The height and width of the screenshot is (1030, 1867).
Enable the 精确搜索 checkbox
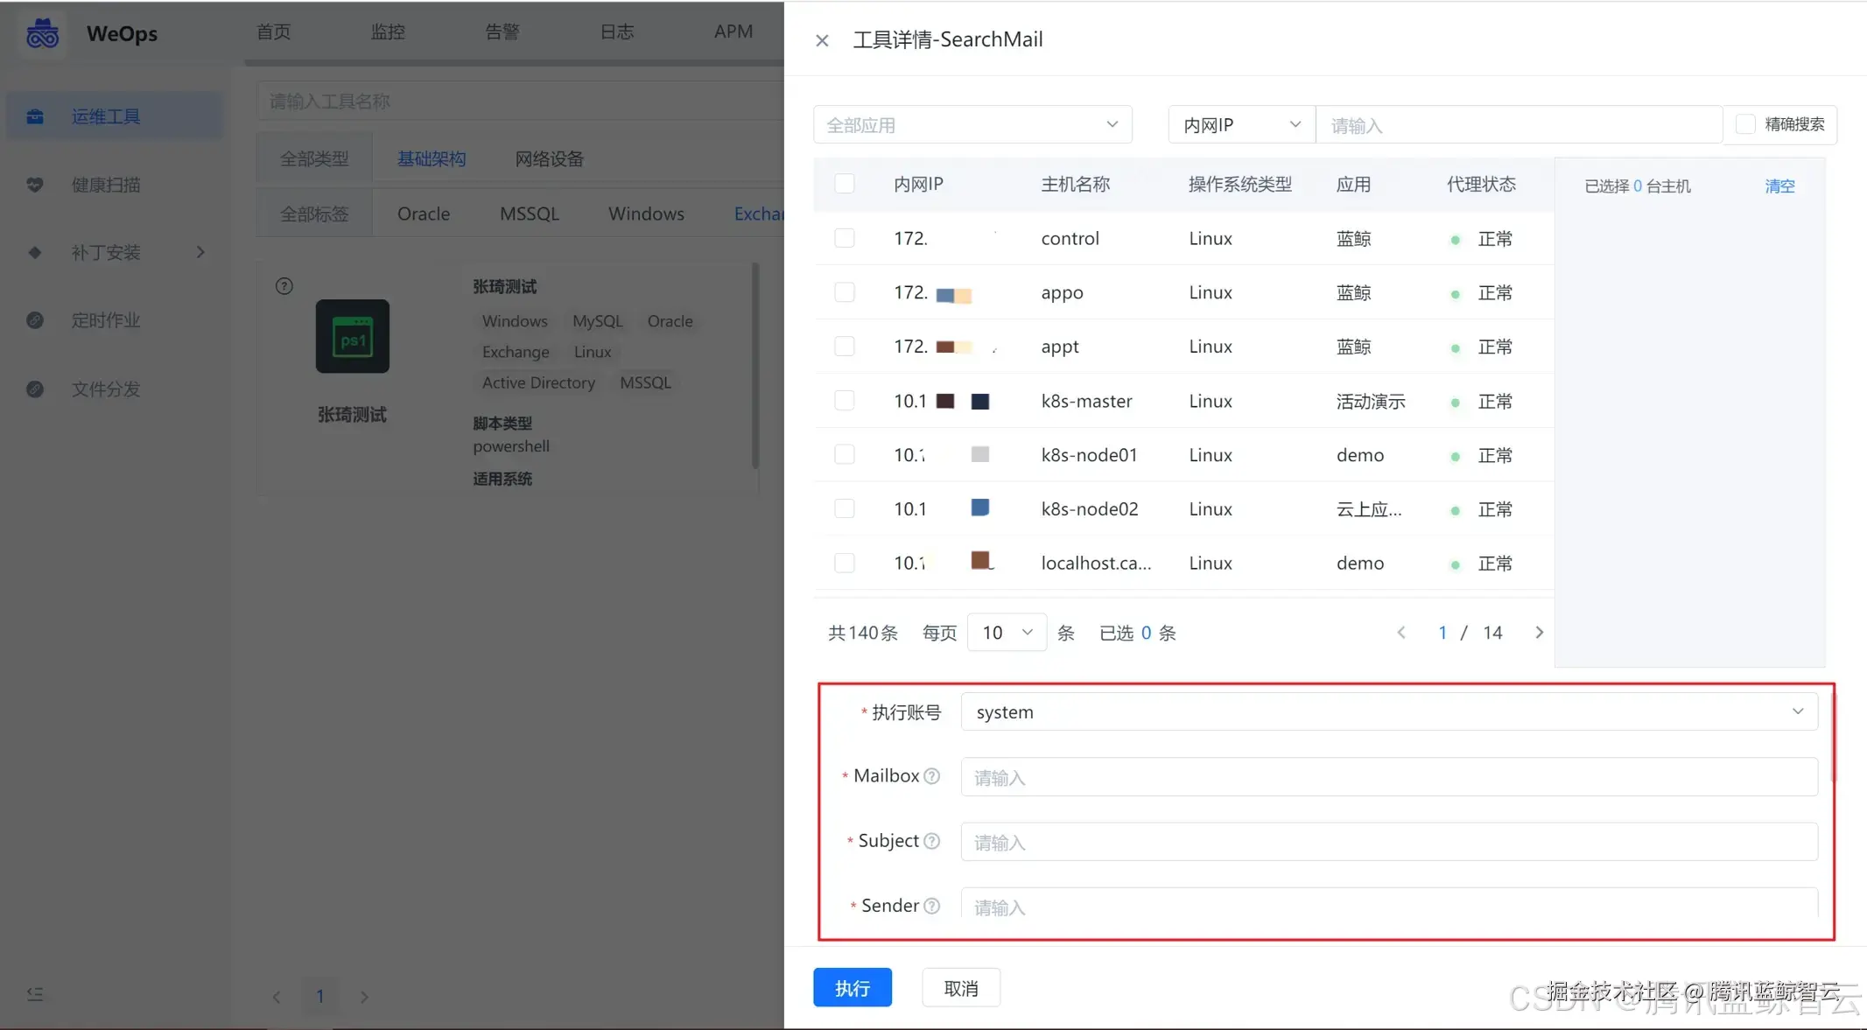[1747, 123]
